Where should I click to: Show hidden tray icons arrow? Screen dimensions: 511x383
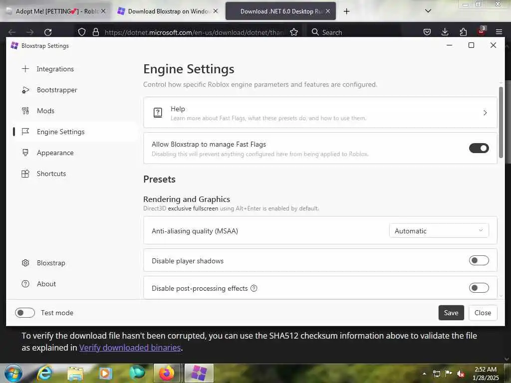(424, 374)
